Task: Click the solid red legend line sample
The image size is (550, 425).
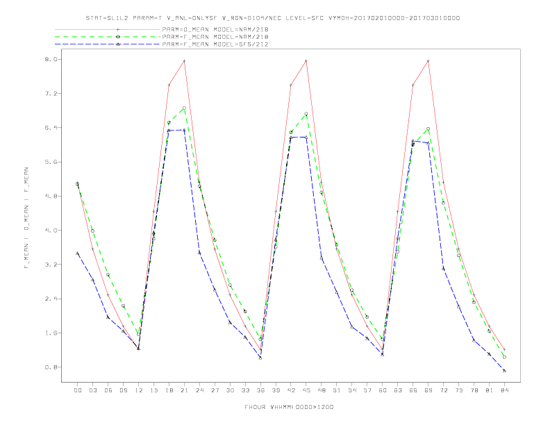Action: (x=108, y=29)
